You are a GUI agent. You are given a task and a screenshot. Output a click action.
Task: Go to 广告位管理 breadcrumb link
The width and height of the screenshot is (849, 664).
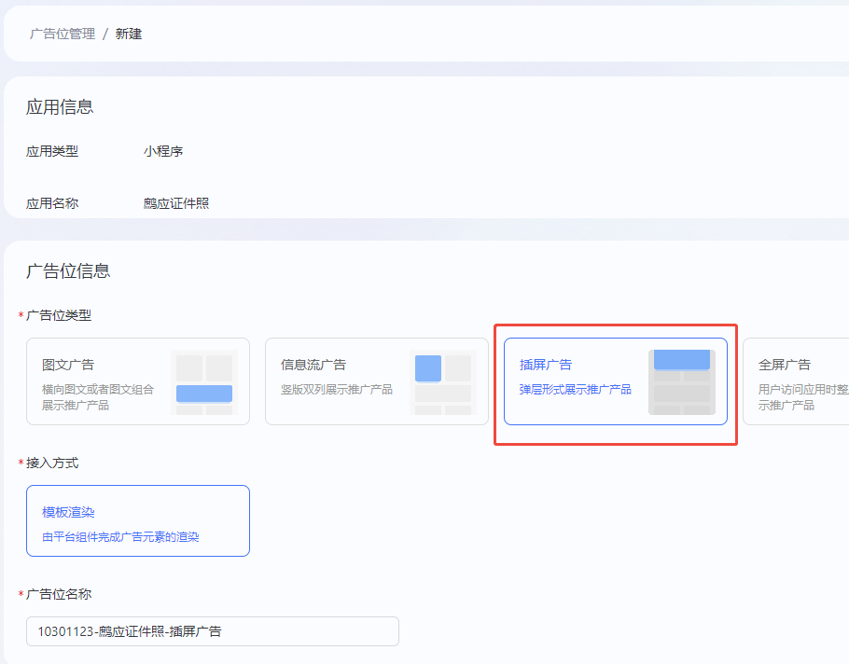click(x=63, y=34)
